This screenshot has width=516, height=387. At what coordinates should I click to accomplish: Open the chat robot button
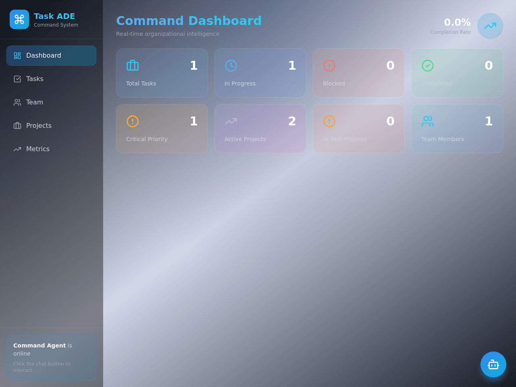point(493,364)
